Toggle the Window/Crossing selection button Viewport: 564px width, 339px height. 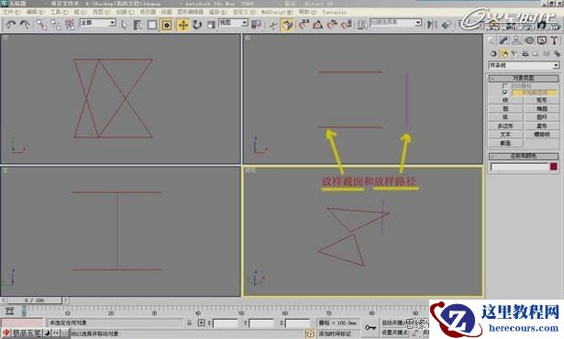point(166,25)
